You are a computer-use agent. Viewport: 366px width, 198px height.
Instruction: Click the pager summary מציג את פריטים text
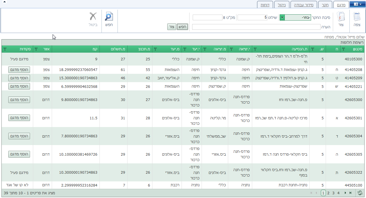[29, 193]
